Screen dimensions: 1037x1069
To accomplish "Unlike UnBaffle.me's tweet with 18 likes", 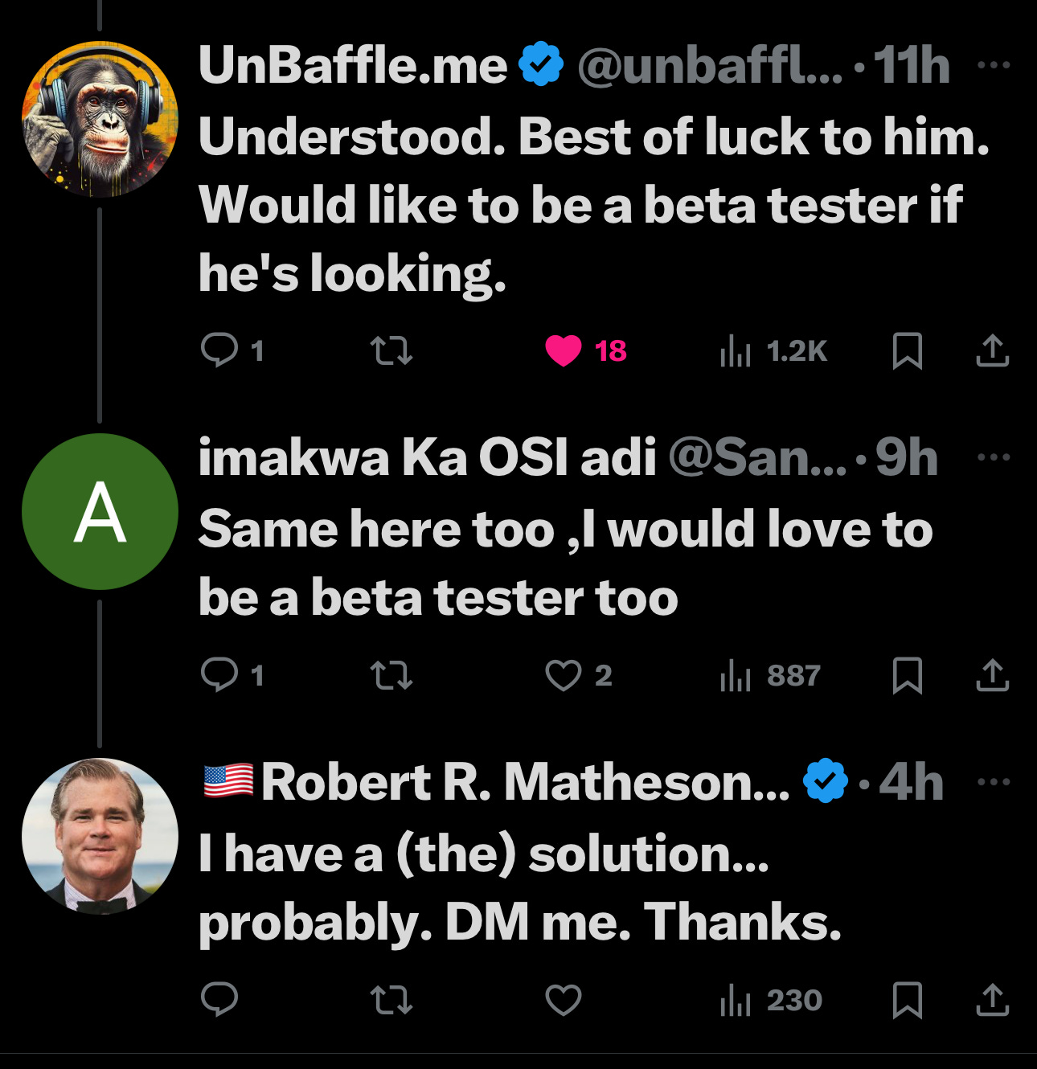I will [564, 350].
